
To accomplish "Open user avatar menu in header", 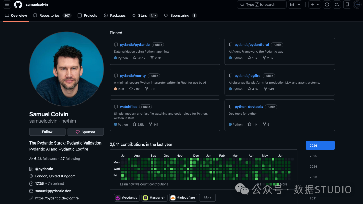I will pos(357,4).
